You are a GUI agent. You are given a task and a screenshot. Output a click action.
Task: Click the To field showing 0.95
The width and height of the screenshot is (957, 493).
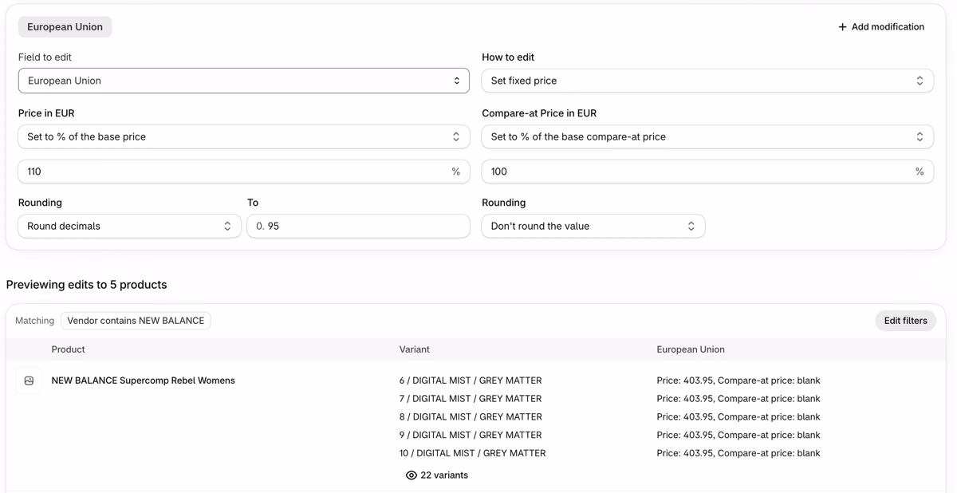click(359, 226)
